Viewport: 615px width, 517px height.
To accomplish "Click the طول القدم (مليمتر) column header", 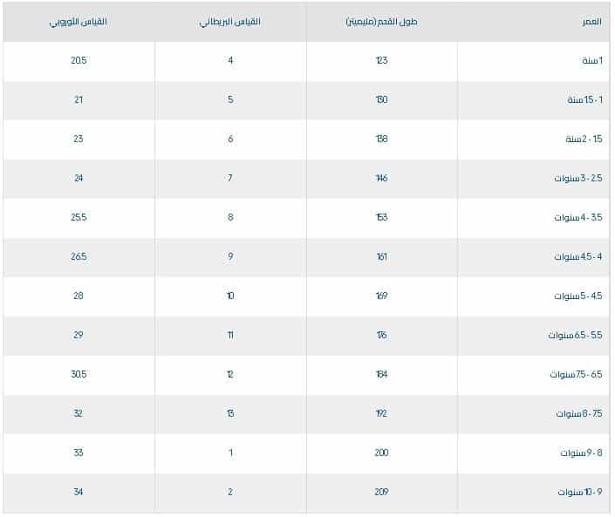I will 382,22.
